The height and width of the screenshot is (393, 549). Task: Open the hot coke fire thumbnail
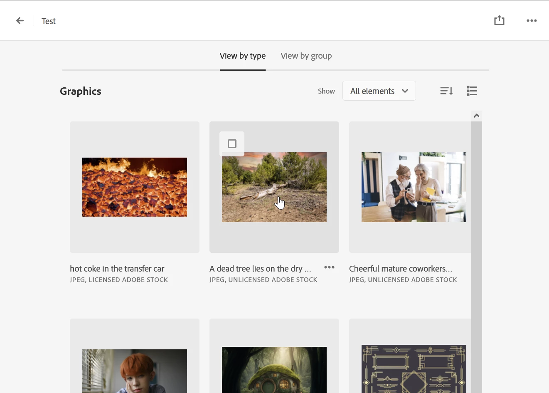pyautogui.click(x=135, y=187)
